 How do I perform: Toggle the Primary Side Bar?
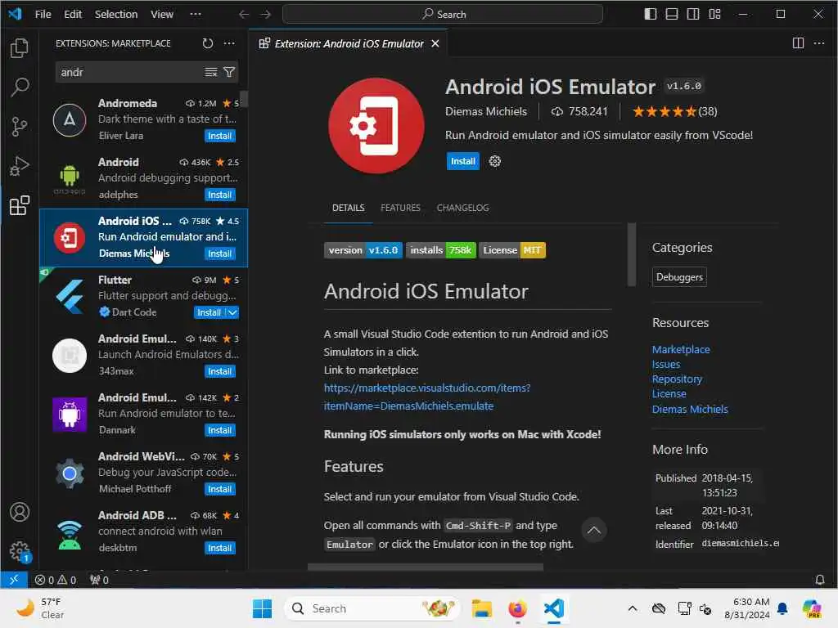651,14
